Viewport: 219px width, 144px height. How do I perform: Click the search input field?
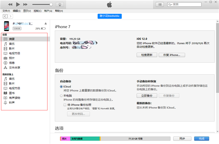pos(184,4)
